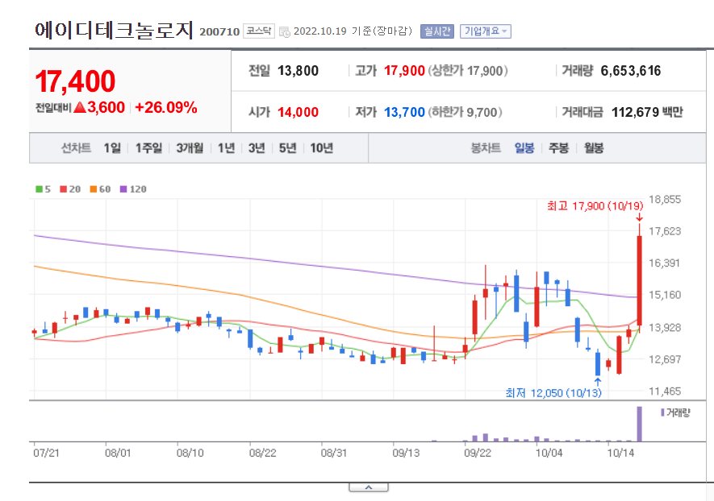Click the 최고 17,900 (10/19) chart annotation
The height and width of the screenshot is (501, 714).
tap(595, 206)
